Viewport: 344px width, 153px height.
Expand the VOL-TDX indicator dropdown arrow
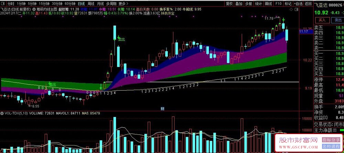pyautogui.click(x=2, y=113)
